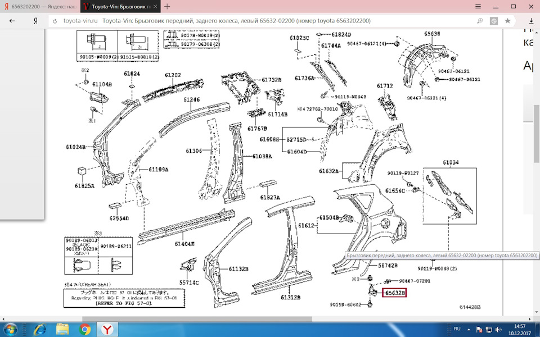This screenshot has width=540, height=337.
Task: Expand hidden icons in the system tray
Action: point(469,329)
